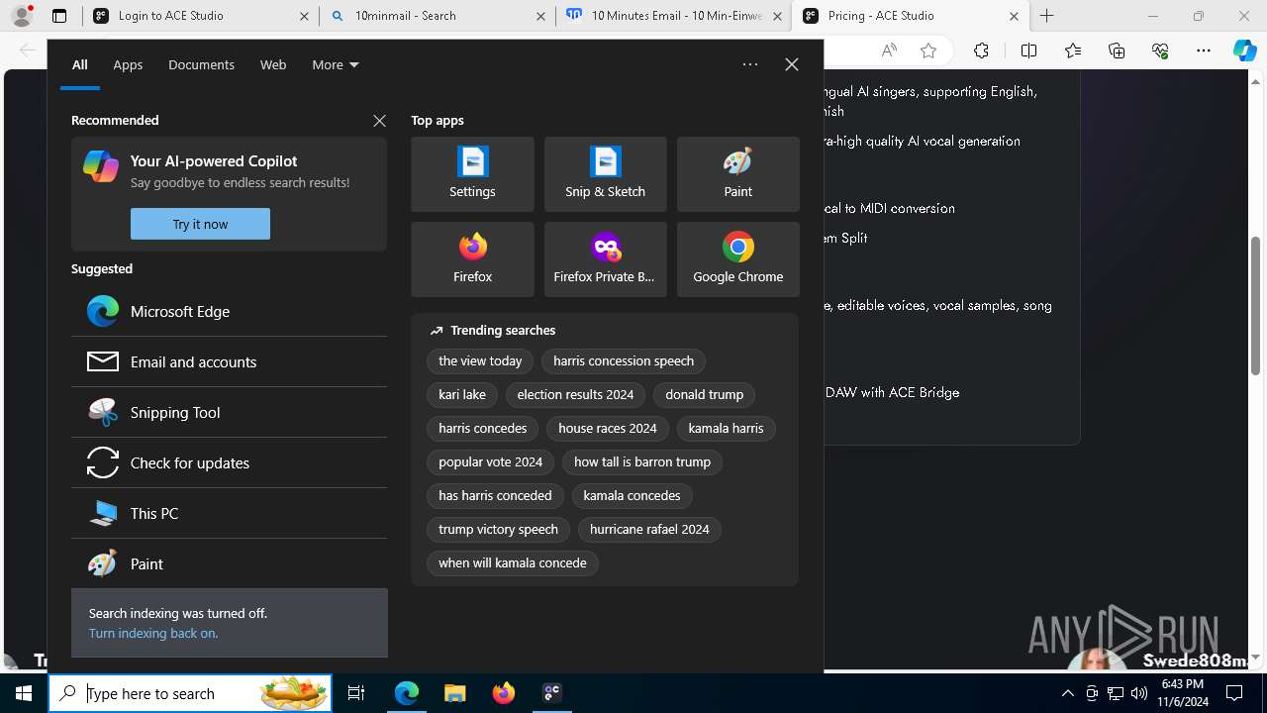This screenshot has width=1267, height=713.
Task: Show hidden system tray icons
Action: point(1067,693)
